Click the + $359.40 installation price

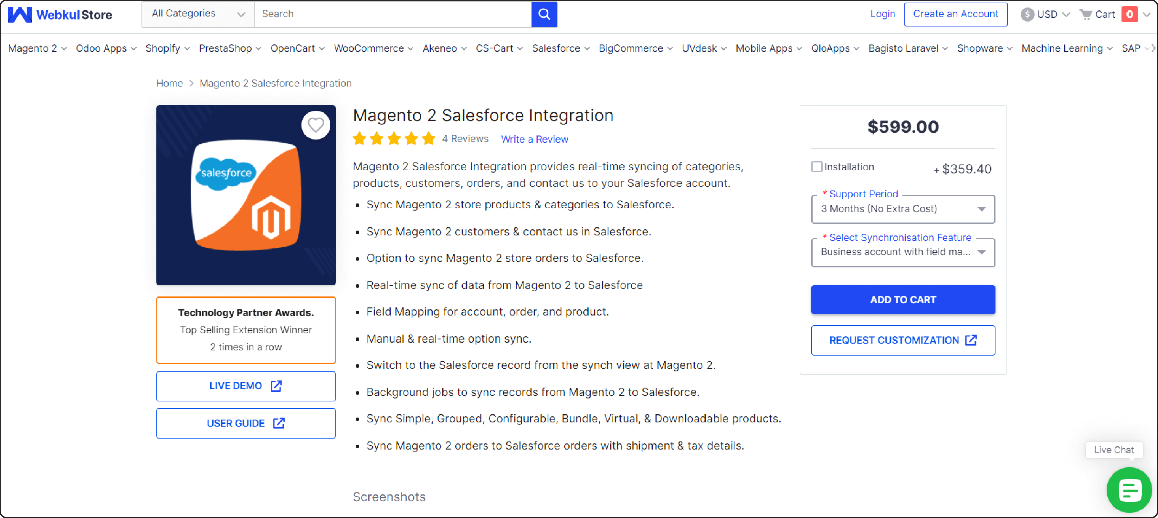point(963,169)
